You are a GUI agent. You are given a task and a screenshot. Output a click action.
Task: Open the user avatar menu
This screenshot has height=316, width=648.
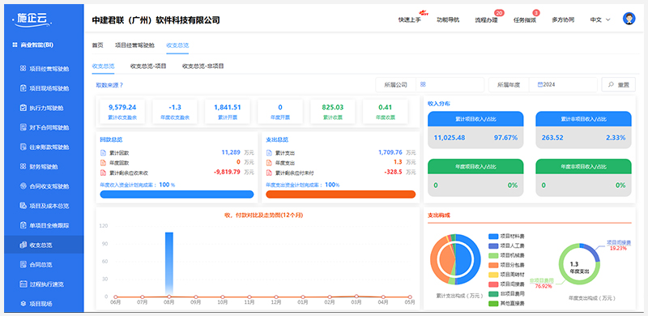[x=629, y=19]
